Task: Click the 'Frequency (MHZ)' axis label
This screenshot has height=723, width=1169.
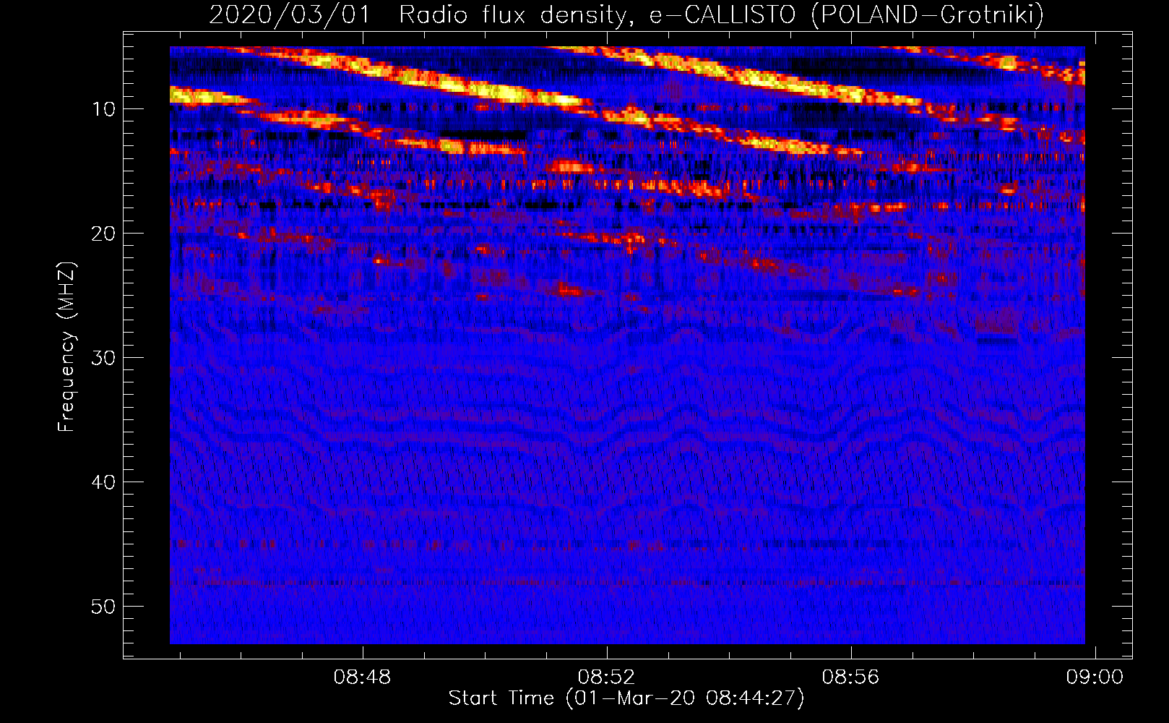Action: coord(66,347)
